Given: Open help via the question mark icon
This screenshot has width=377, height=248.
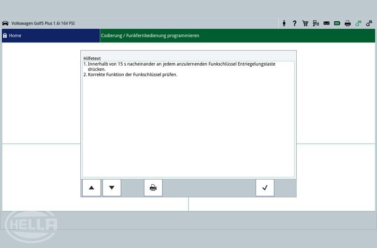Looking at the screenshot, I should [294, 23].
